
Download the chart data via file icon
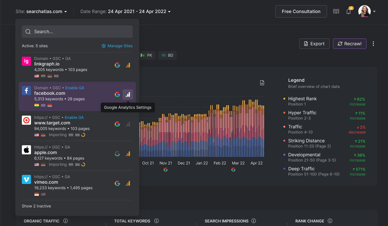tap(262, 83)
